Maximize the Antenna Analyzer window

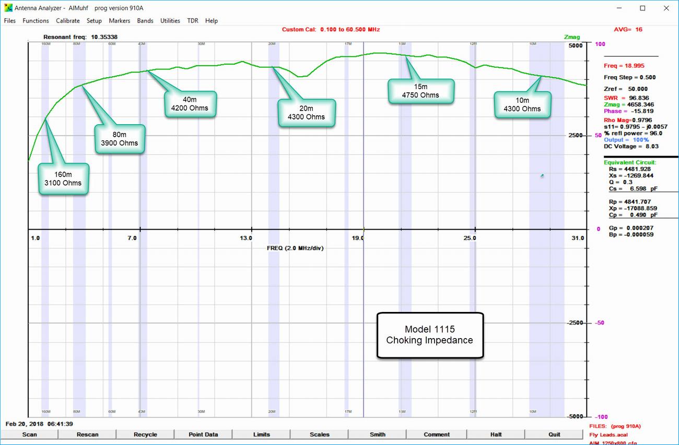(x=642, y=8)
